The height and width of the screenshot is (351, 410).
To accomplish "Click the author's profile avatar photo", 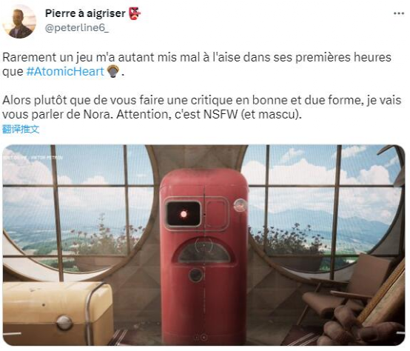I will click(x=19, y=21).
